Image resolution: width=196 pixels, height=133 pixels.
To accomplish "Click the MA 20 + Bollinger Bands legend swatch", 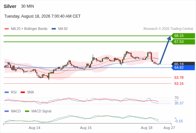I will pyautogui.click(x=7, y=29).
